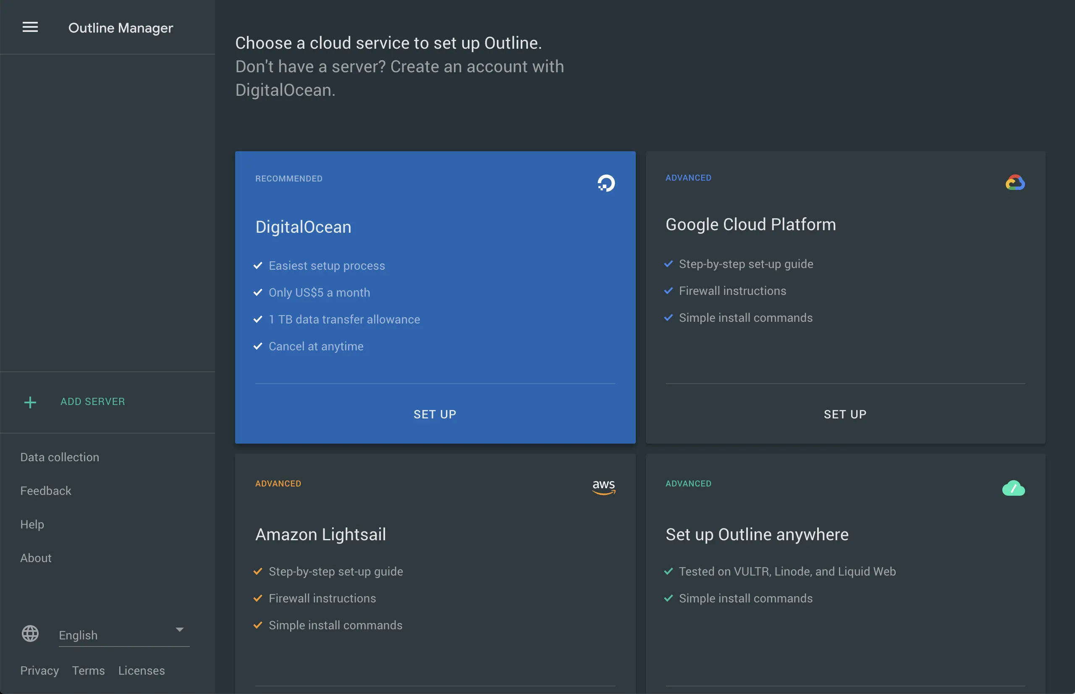The height and width of the screenshot is (694, 1075).
Task: Click SET UP on Google Cloud Platform card
Action: [845, 414]
